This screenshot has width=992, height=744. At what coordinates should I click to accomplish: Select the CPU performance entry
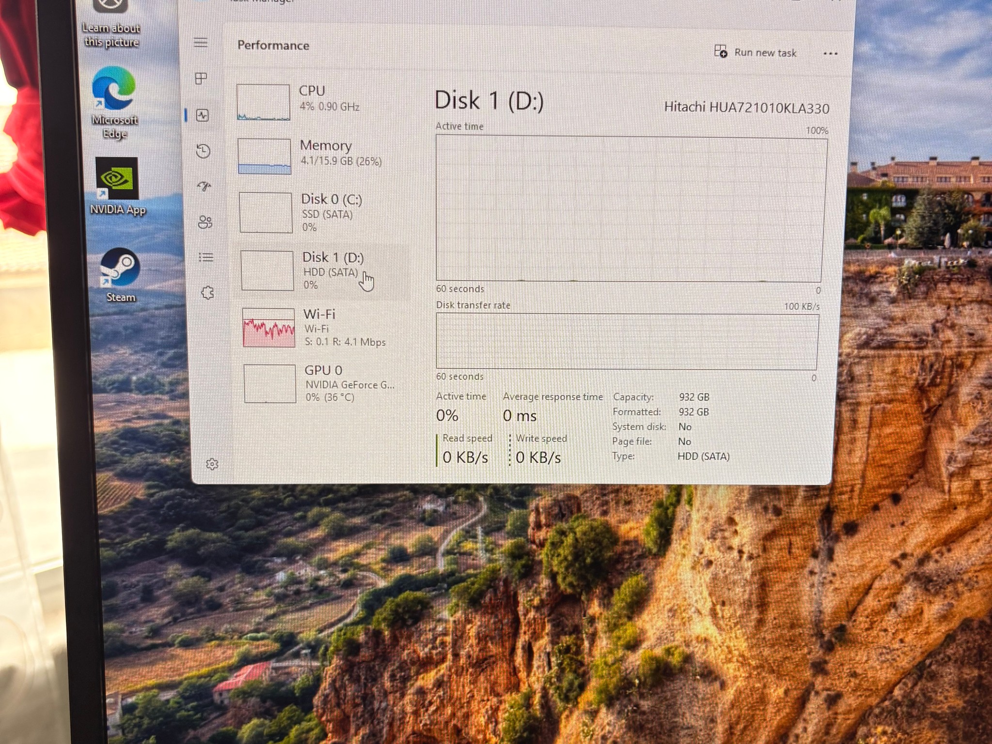coord(320,102)
